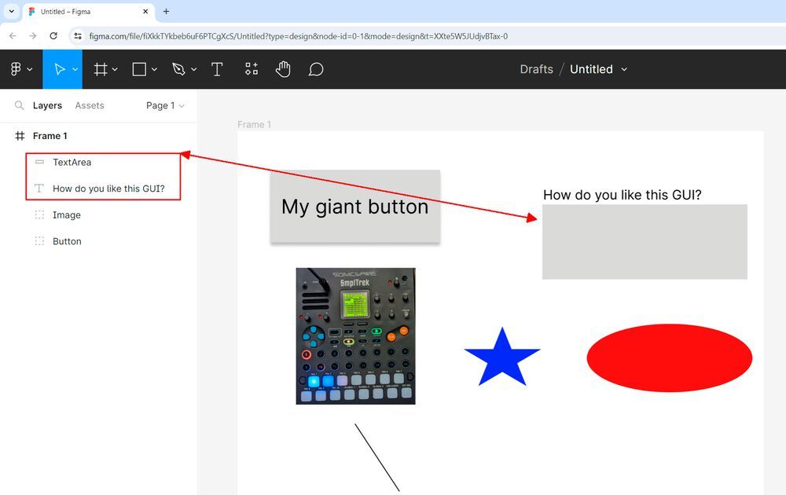Click the browser address bar
The height and width of the screenshot is (495, 786).
tap(314, 36)
